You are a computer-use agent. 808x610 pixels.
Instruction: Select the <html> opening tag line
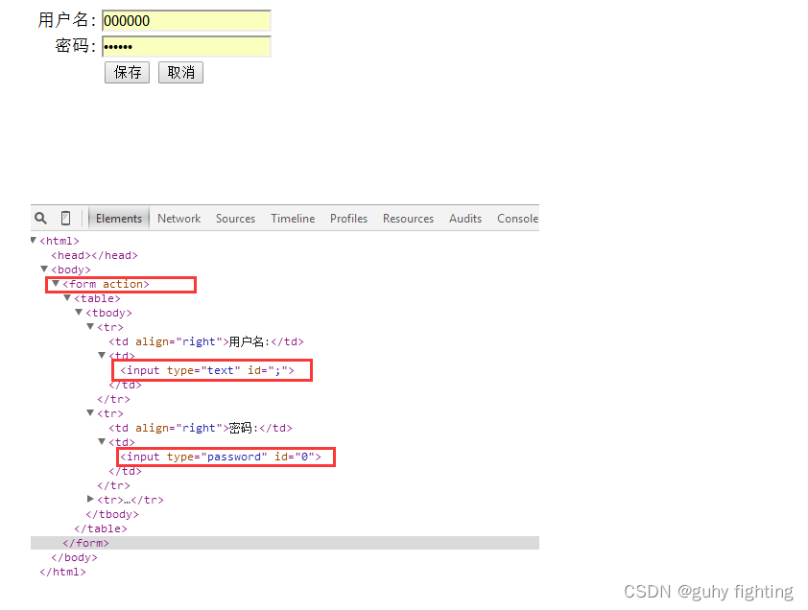[59, 241]
